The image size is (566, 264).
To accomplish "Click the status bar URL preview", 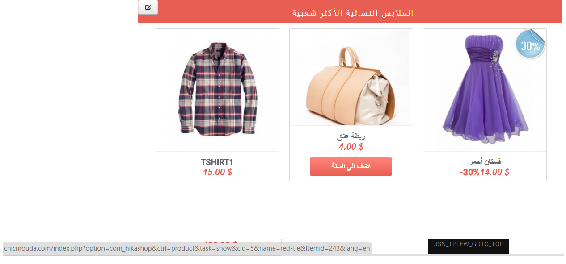I will [x=187, y=248].
